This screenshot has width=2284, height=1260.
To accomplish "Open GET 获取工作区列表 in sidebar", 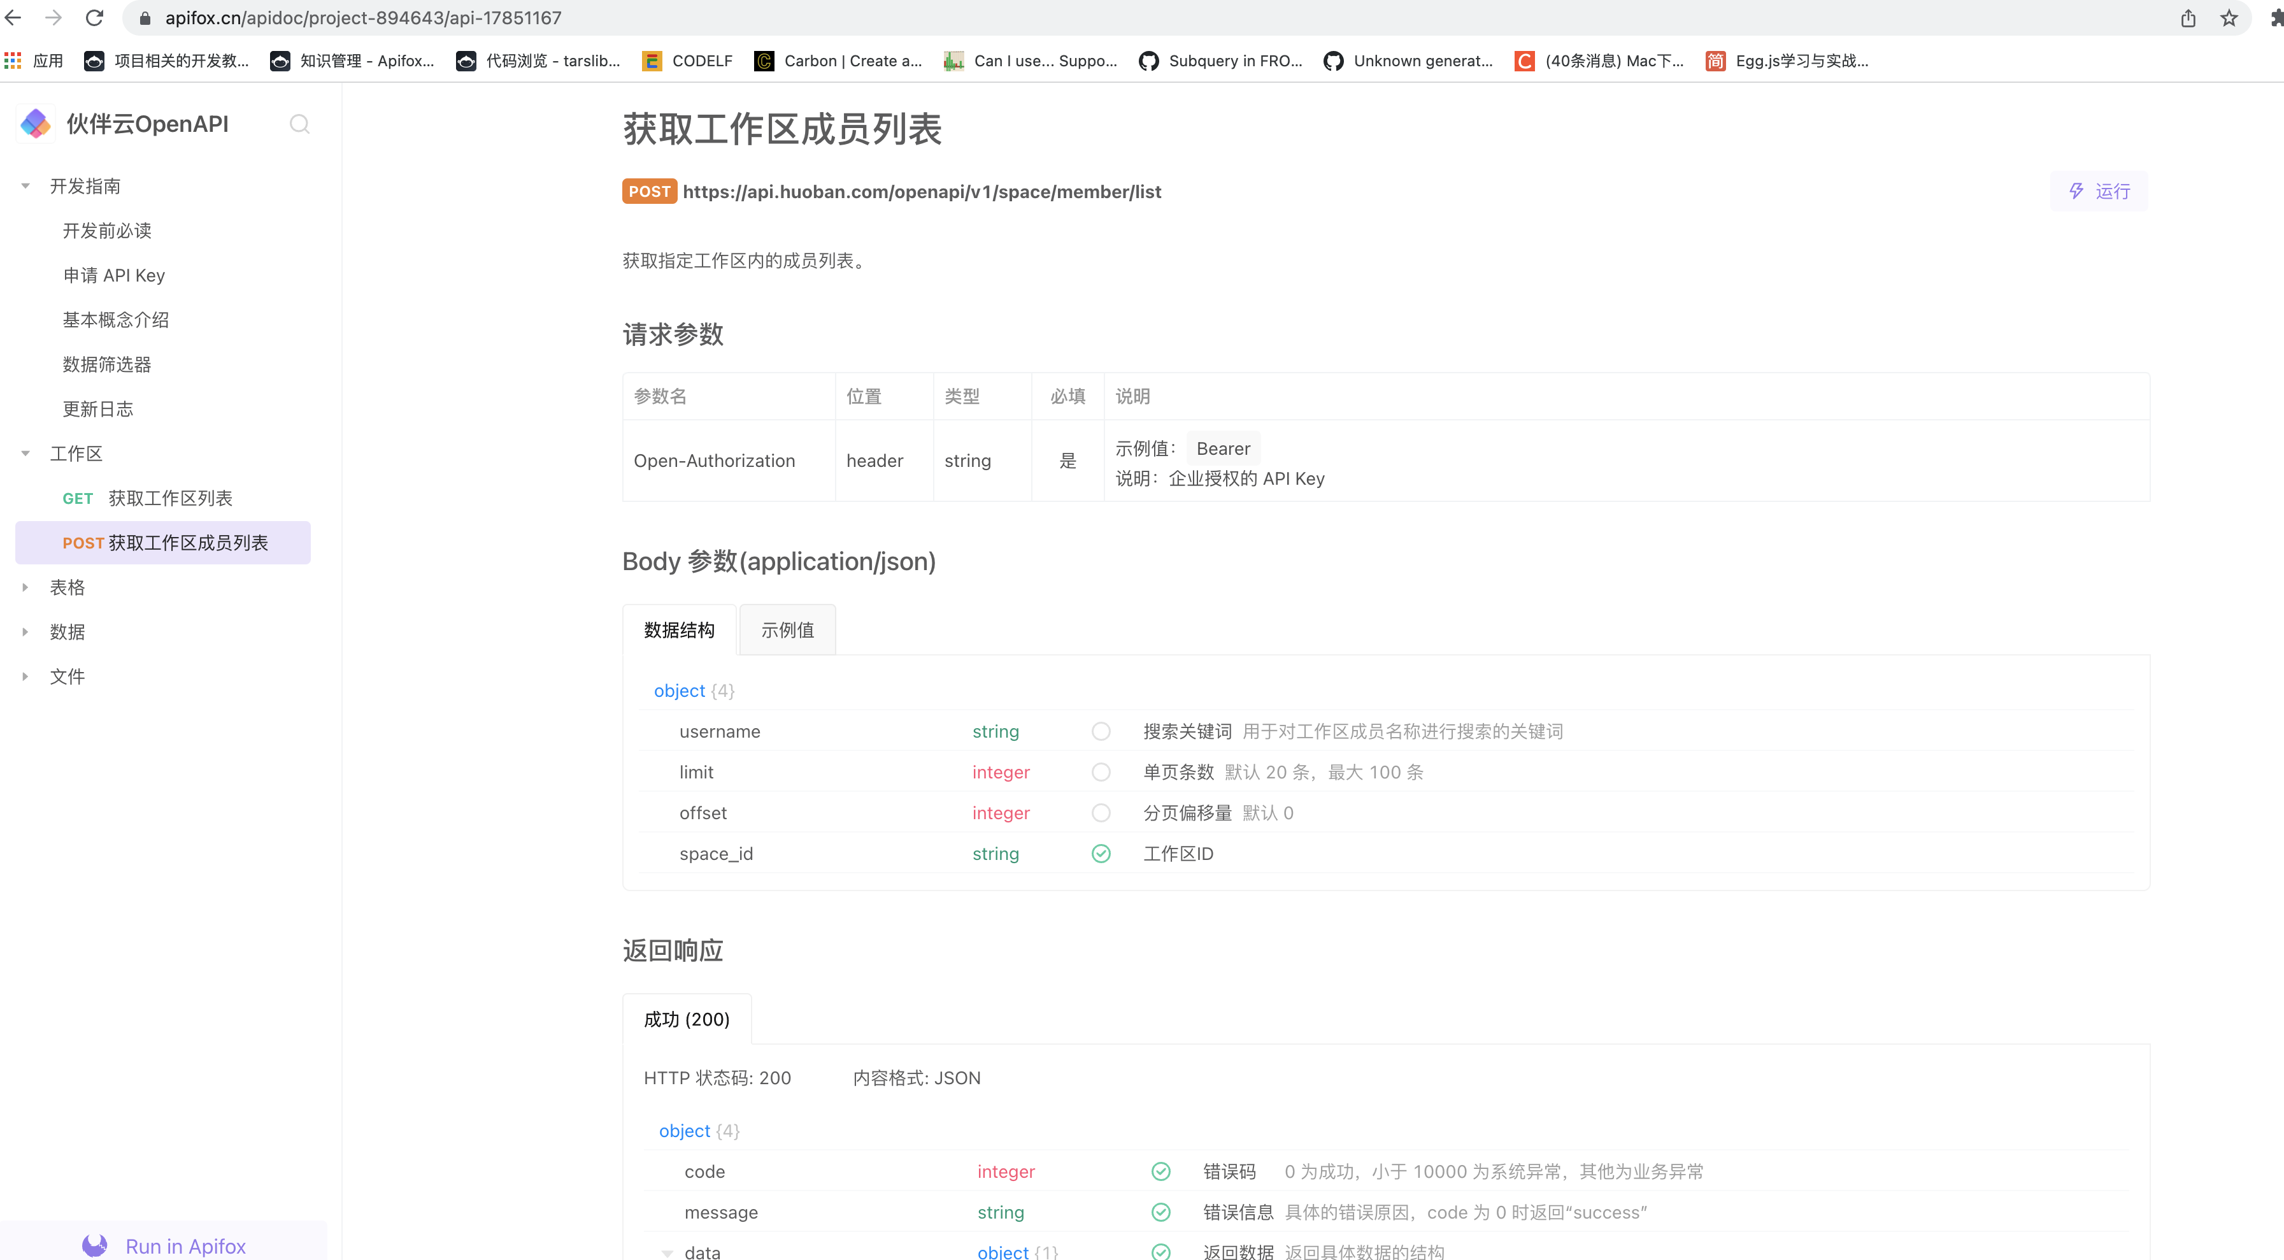I will pos(147,498).
